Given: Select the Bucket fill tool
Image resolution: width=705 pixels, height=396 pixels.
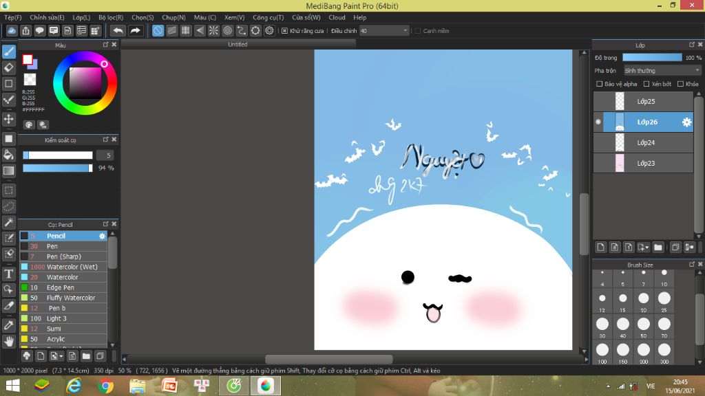Looking at the screenshot, I should pyautogui.click(x=9, y=154).
